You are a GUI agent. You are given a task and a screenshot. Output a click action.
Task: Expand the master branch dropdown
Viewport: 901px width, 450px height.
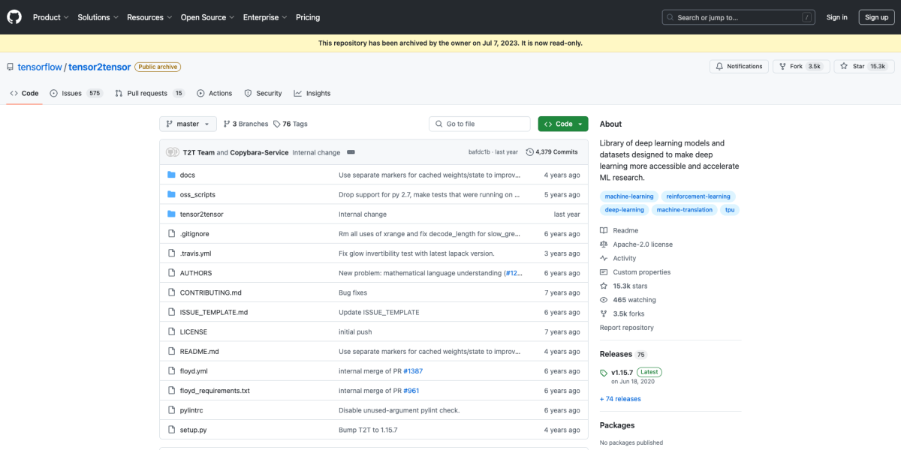click(188, 124)
